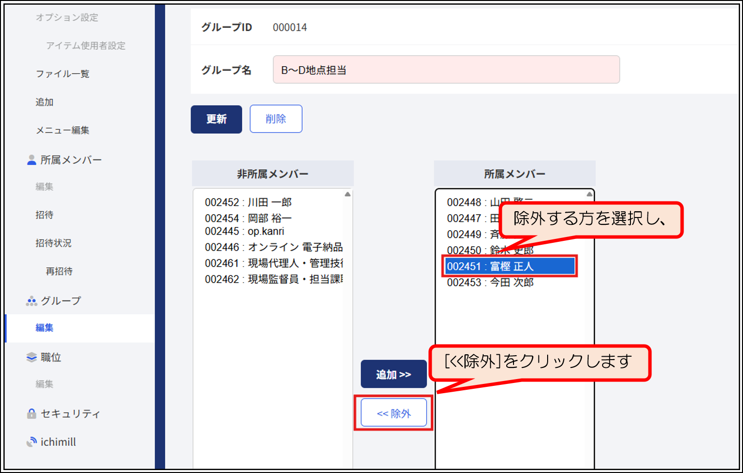This screenshot has height=473, width=743.
Task: Select 追加 in the sidebar menu
Action: pyautogui.click(x=44, y=102)
